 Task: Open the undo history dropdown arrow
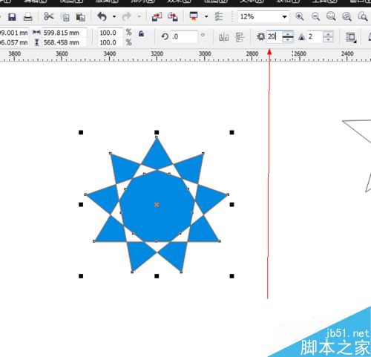(114, 16)
